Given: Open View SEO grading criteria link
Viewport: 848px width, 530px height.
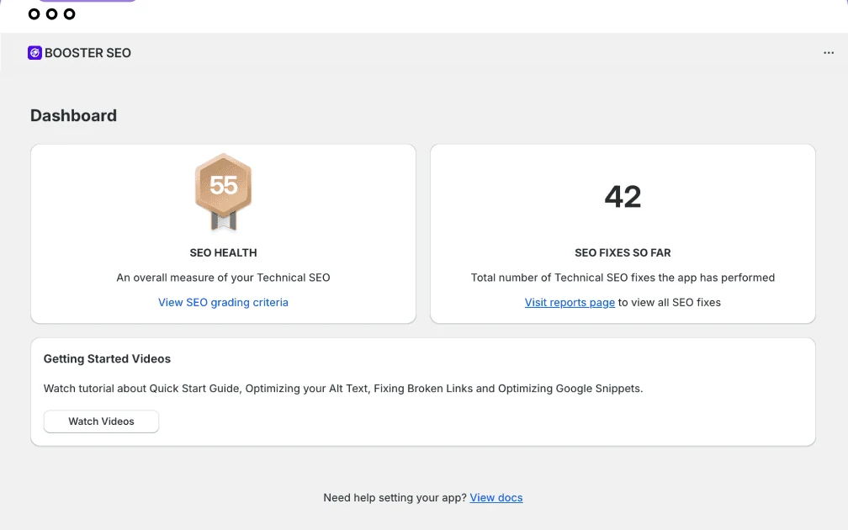Looking at the screenshot, I should pyautogui.click(x=223, y=302).
